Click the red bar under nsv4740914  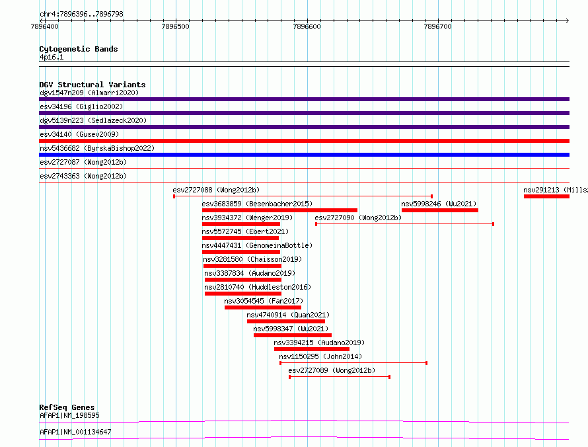pos(286,321)
